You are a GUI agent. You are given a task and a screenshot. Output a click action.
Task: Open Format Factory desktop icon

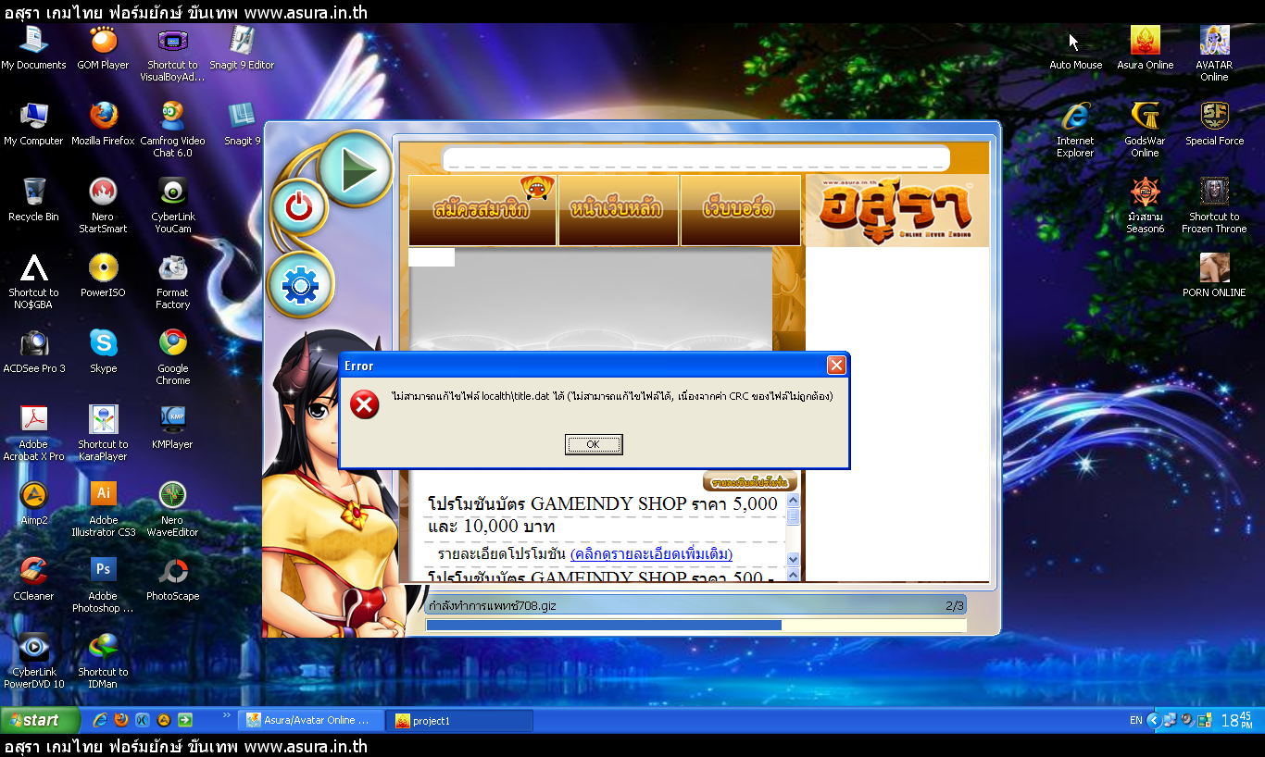[172, 281]
